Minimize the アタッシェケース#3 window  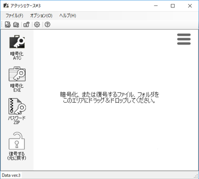[156, 6]
